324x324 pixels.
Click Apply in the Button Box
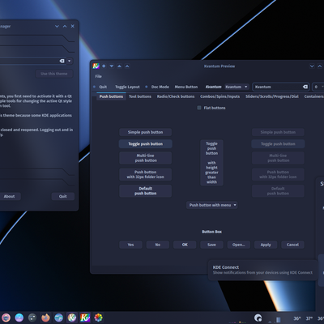click(266, 245)
